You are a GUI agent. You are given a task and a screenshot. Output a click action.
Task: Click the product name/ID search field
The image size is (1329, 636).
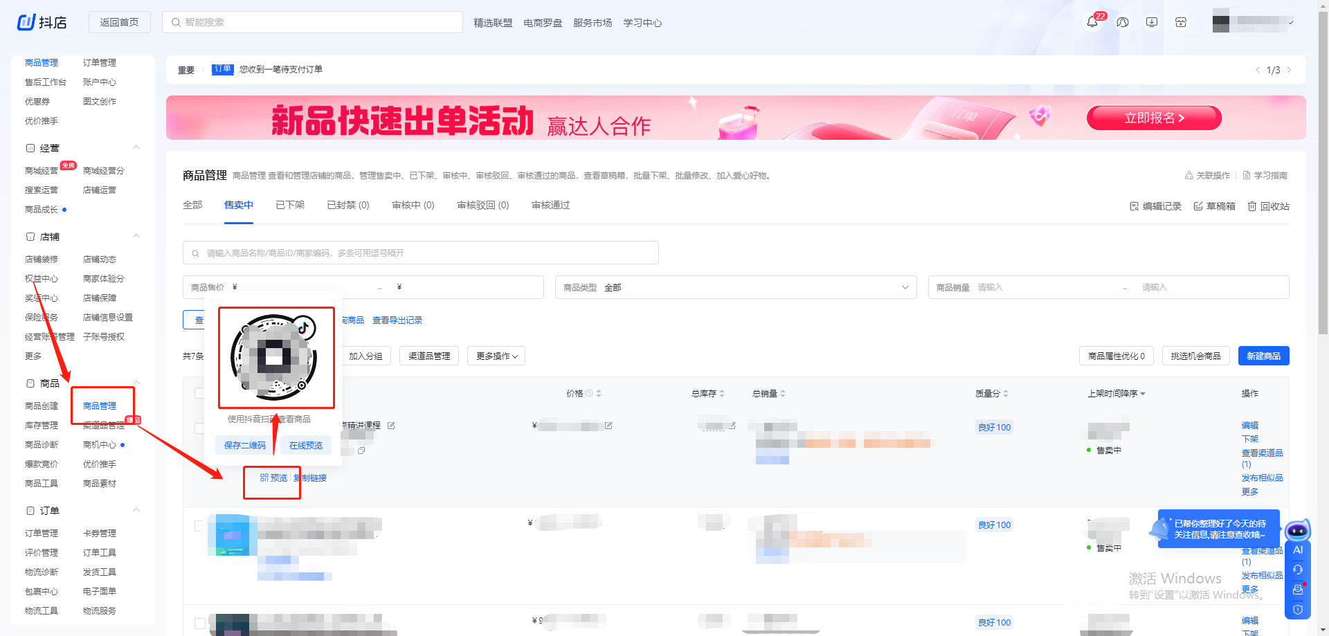point(421,253)
